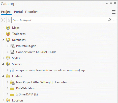Click the Styles folder icon
This screenshot has width=118, height=103.
coord(8,58)
